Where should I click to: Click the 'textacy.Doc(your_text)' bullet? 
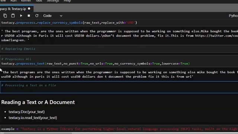pyautogui.click(x=26, y=112)
